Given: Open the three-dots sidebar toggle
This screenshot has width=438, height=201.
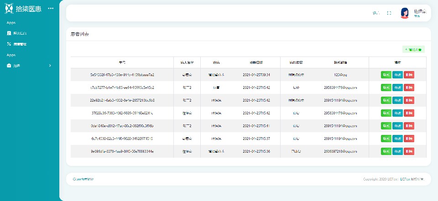Looking at the screenshot, I should [51, 8].
